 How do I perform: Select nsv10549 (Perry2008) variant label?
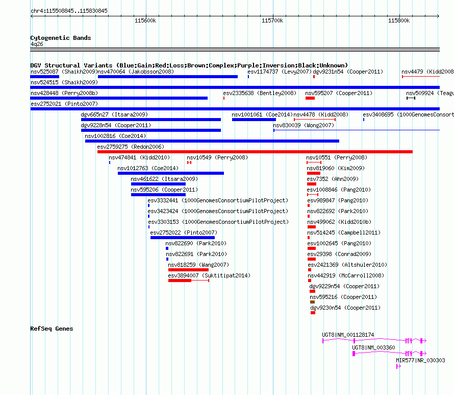point(217,157)
